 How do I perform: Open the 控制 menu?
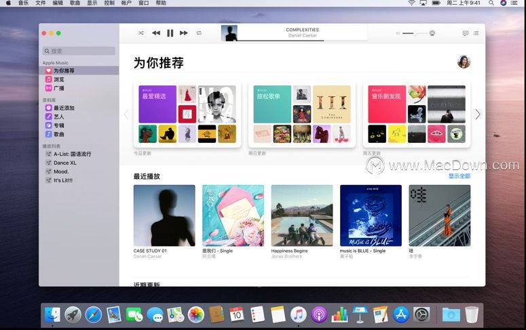(x=109, y=3)
